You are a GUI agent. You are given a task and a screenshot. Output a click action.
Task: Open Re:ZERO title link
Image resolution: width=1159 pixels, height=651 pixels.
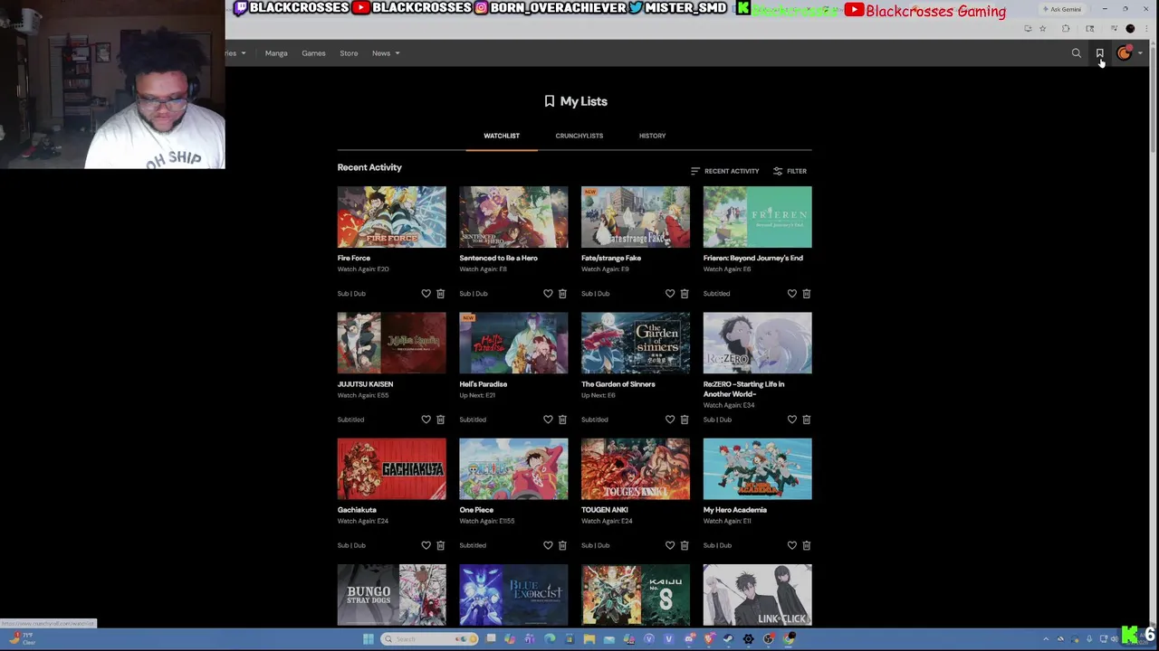743,389
